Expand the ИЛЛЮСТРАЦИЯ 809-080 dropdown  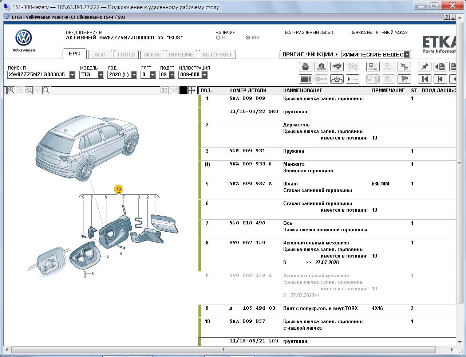204,74
